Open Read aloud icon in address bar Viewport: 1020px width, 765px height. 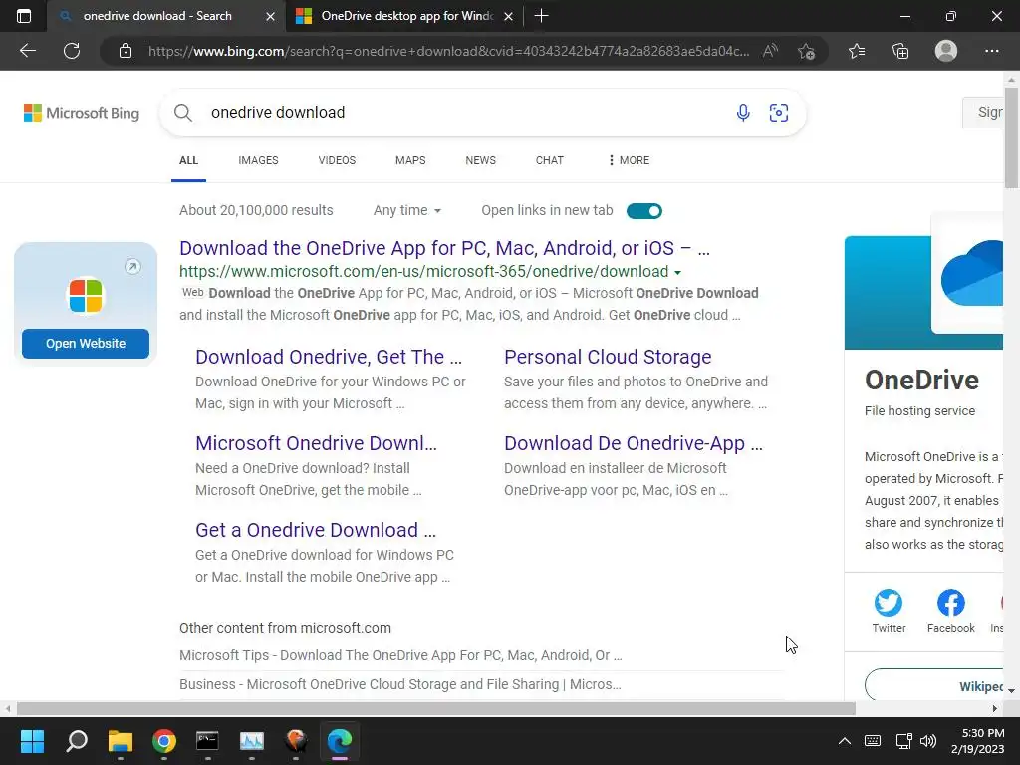pos(770,51)
